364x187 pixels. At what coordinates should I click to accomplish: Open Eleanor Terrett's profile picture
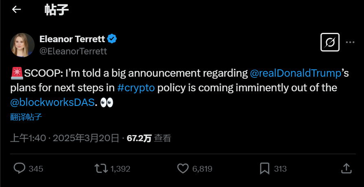(x=22, y=45)
